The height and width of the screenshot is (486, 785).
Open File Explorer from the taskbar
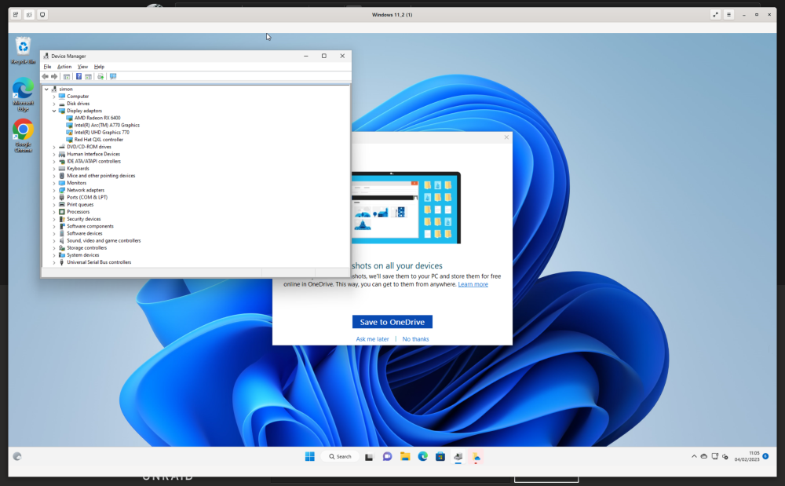(x=405, y=456)
